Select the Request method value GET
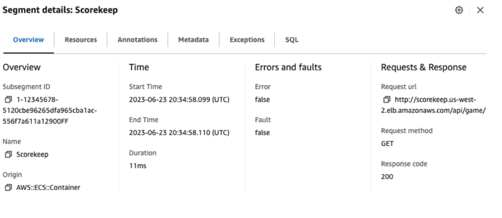 (x=387, y=144)
